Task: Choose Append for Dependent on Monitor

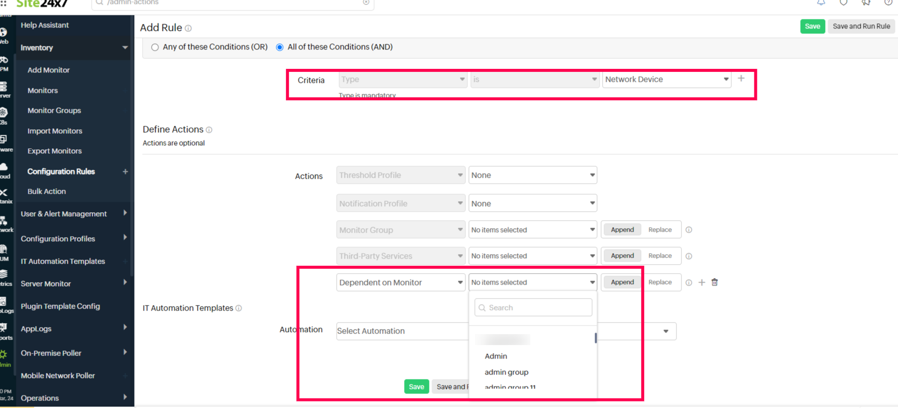Action: 622,282
